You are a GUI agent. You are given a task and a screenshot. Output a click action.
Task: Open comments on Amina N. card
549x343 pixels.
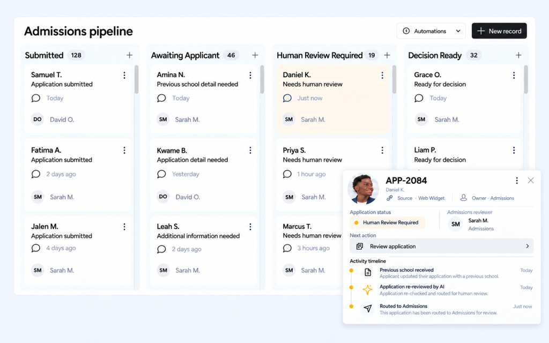click(161, 98)
